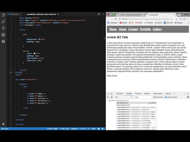
Task: Show more DevTools tabs with the chevron
Action: [x=175, y=94]
